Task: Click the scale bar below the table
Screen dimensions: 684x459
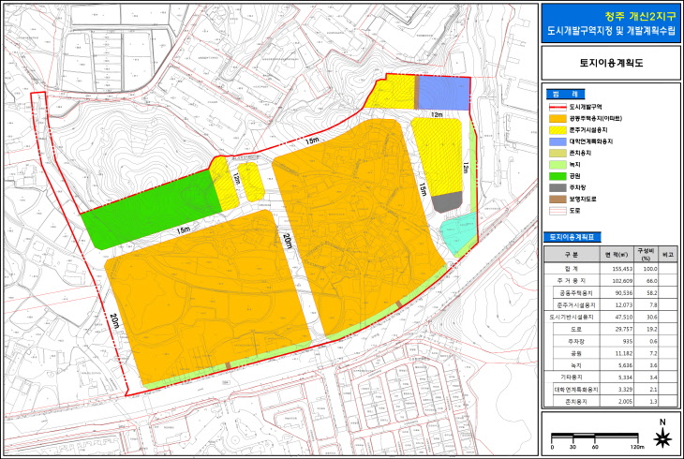Action: pyautogui.click(x=595, y=437)
